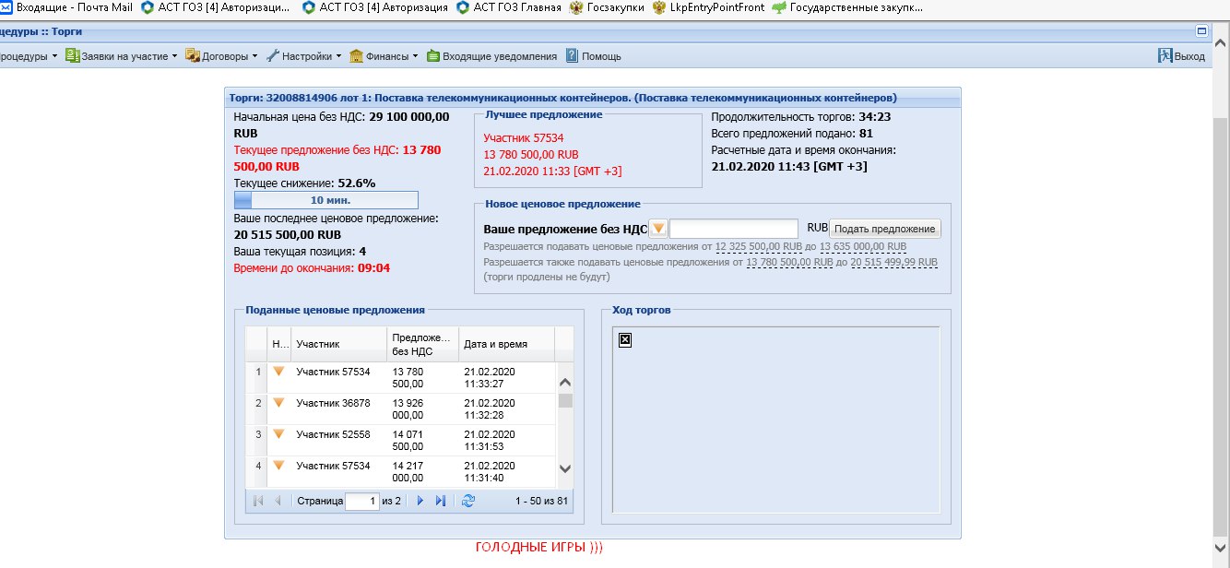The width and height of the screenshot is (1230, 568).
Task: Sort by the Участник column header
Action: click(339, 344)
